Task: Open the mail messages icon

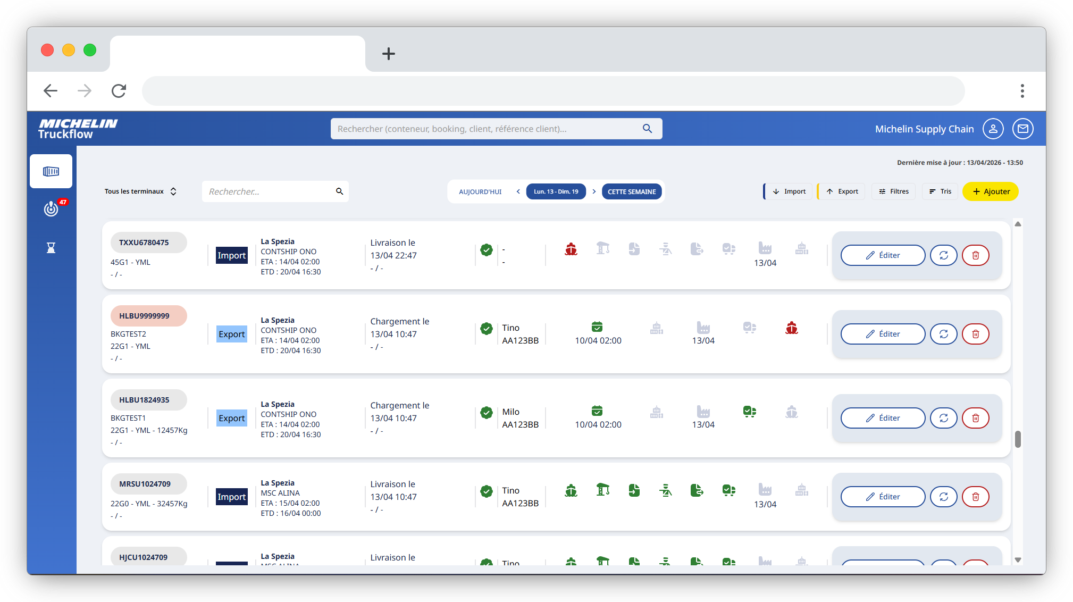Action: click(x=1022, y=129)
